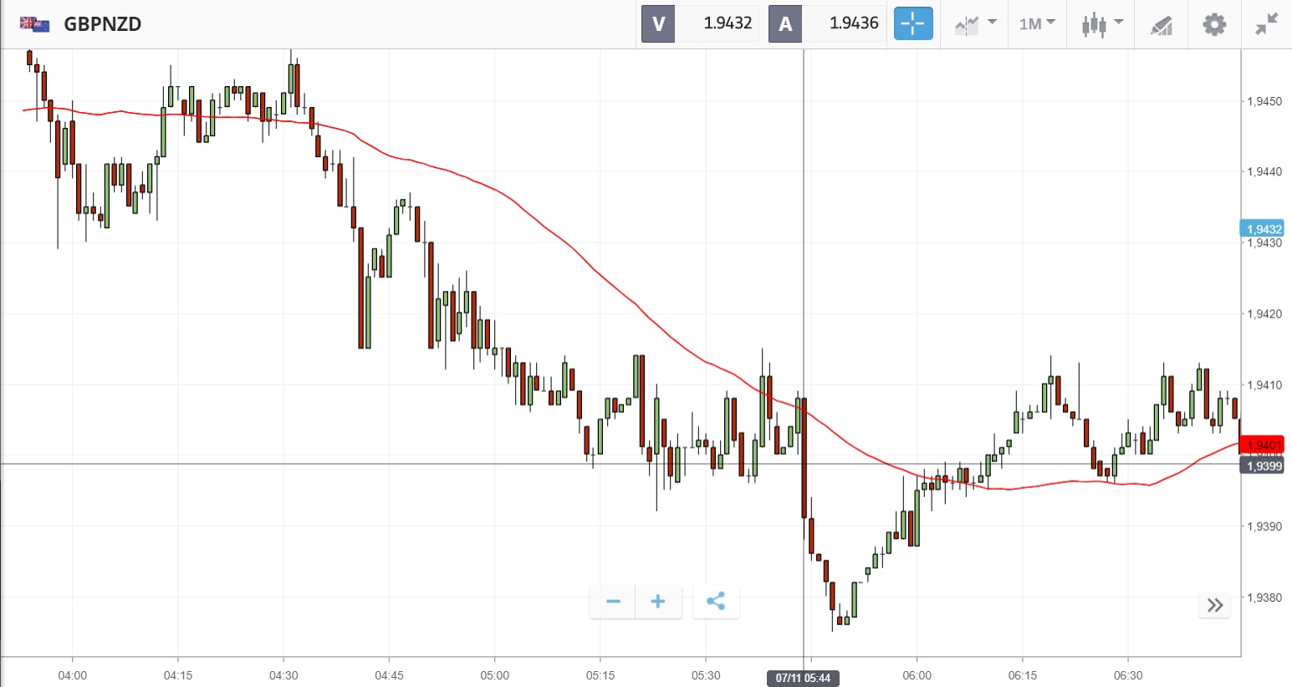Click the GBPNZD flag icon

point(34,23)
